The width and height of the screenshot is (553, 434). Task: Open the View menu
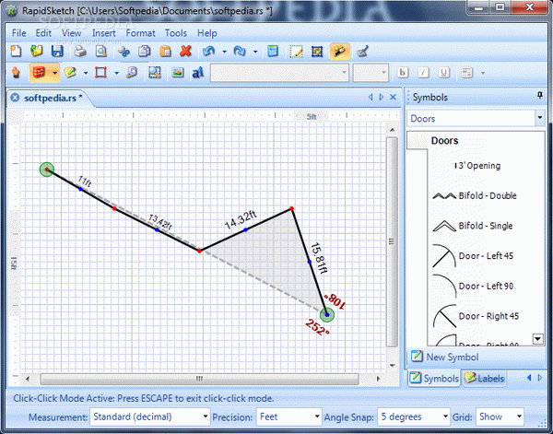coord(71,33)
